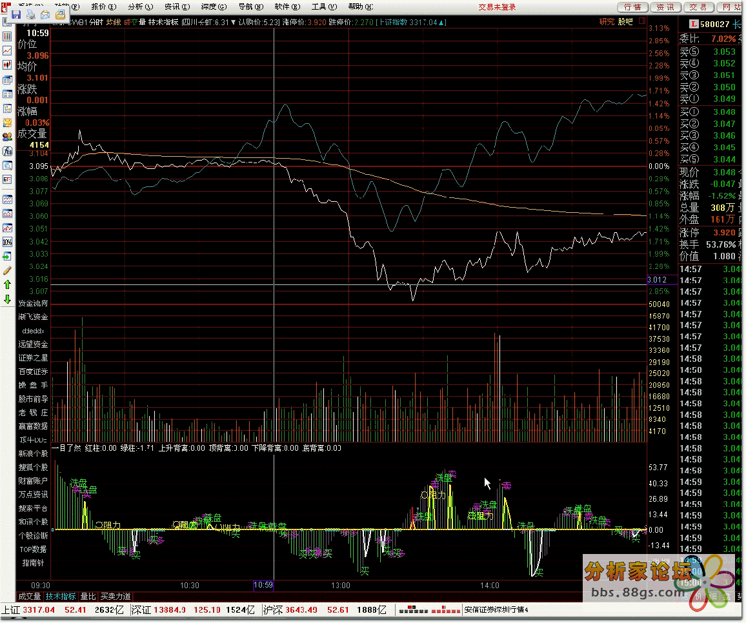Click 股市前导 in the left indicator list
This screenshot has height=623, width=746.
click(x=34, y=399)
